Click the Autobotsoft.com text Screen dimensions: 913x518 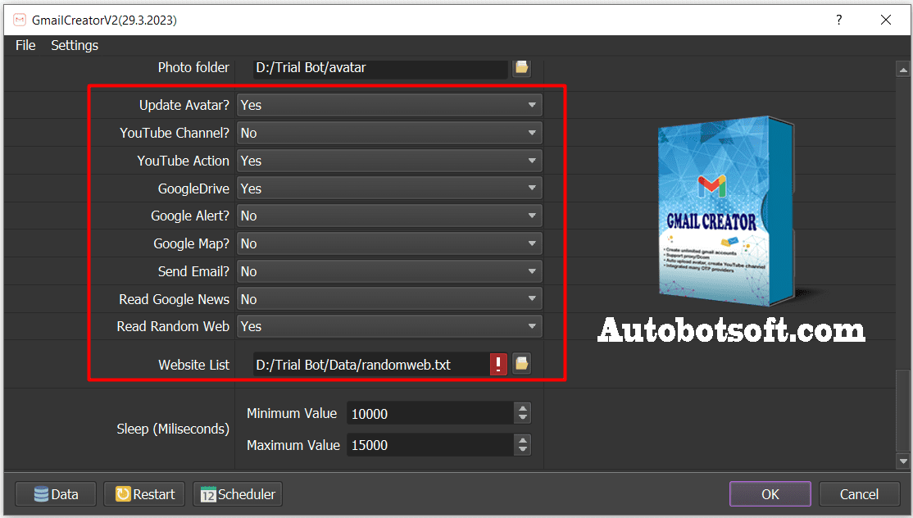click(731, 330)
